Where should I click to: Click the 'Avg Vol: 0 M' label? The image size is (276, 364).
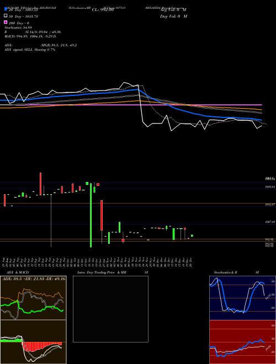click(x=173, y=10)
